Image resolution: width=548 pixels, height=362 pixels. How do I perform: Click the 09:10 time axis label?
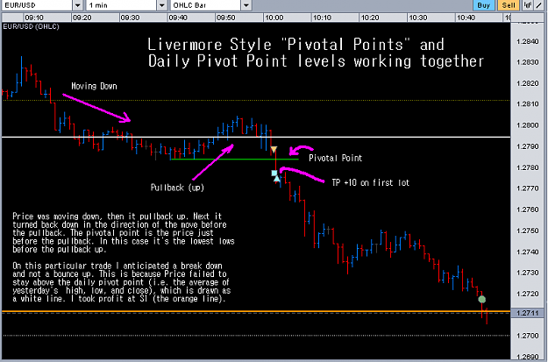[34, 18]
